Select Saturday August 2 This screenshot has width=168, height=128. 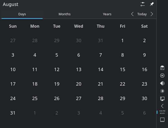(x=144, y=41)
